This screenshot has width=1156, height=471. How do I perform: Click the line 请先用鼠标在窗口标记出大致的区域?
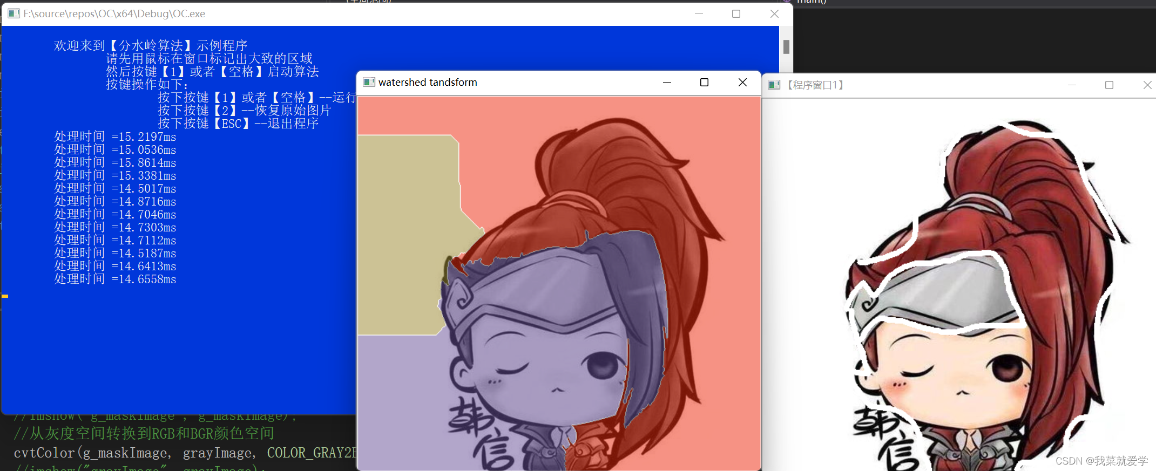pos(209,59)
